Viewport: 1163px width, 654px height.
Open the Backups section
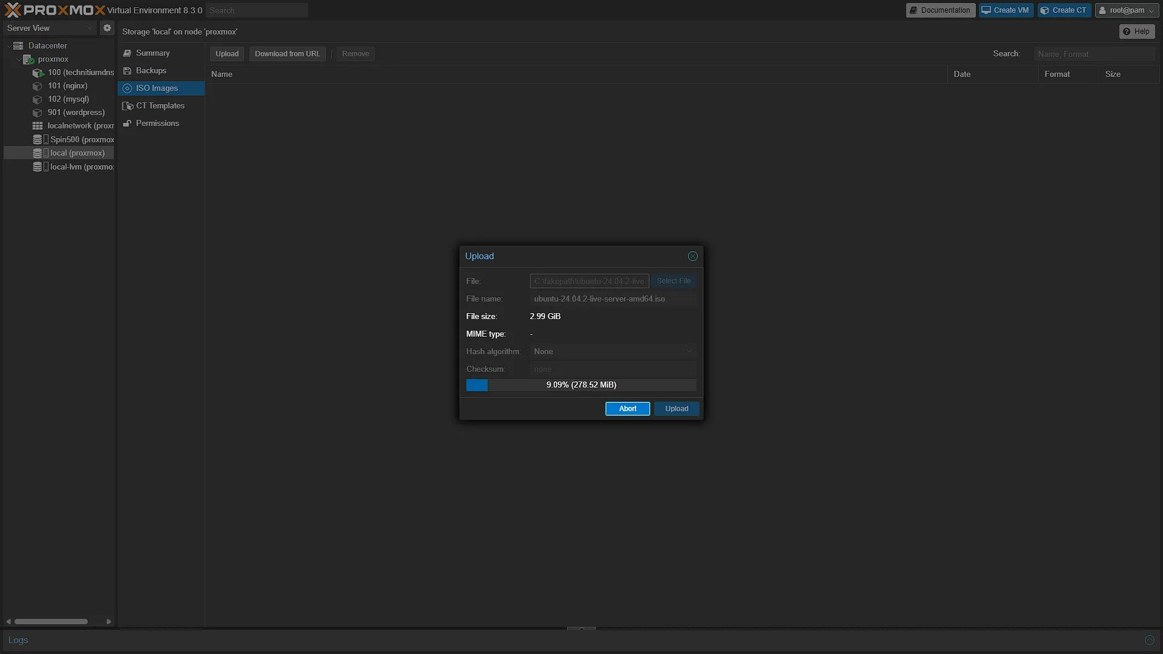(161, 70)
